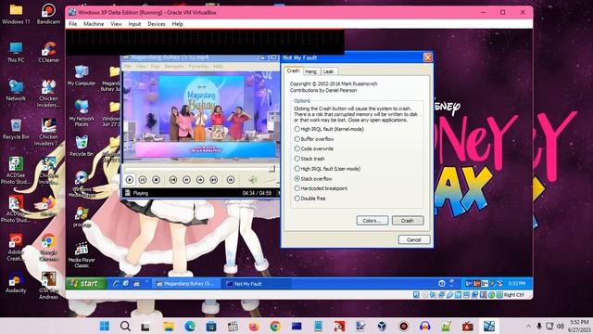Click the media player volume speaker icon
The height and width of the screenshot is (334, 593).
253,180
